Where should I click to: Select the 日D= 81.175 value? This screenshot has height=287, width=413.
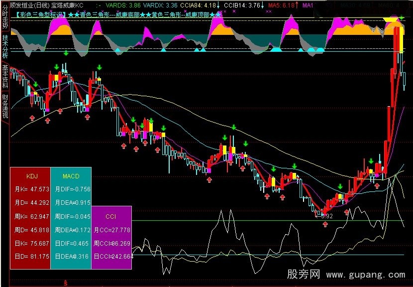tap(32, 256)
